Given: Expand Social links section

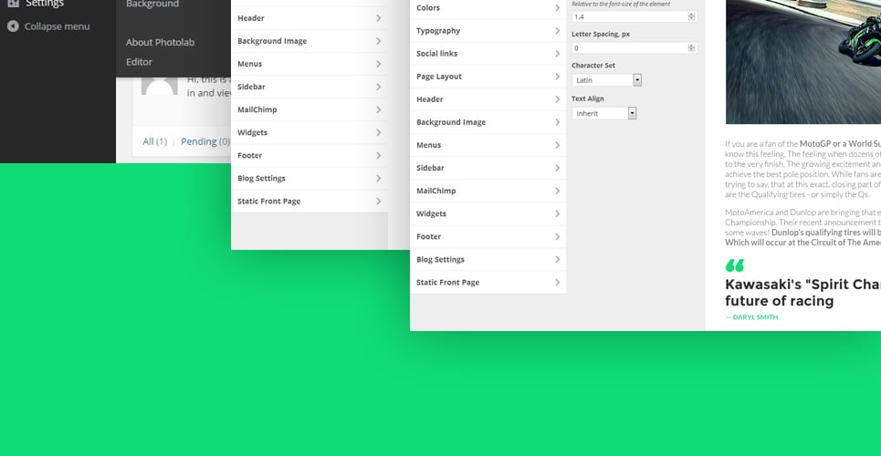Looking at the screenshot, I should pos(488,54).
